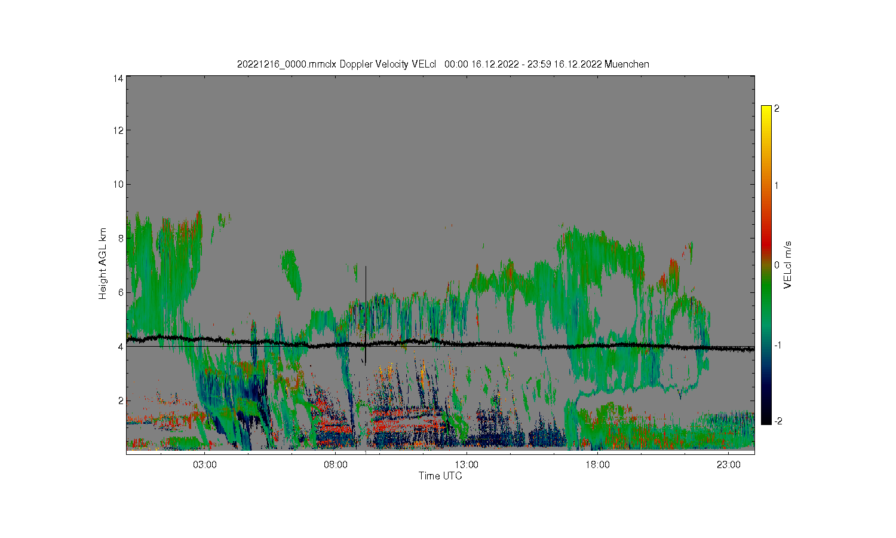
Task: Click the colorbar label 2 at top
Action: pyautogui.click(x=777, y=109)
